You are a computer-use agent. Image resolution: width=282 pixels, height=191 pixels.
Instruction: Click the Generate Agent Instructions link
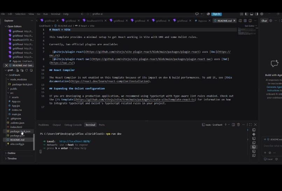click(274, 89)
